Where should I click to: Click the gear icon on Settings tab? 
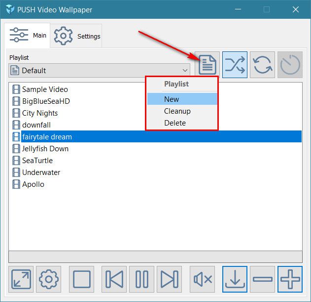pyautogui.click(x=63, y=36)
